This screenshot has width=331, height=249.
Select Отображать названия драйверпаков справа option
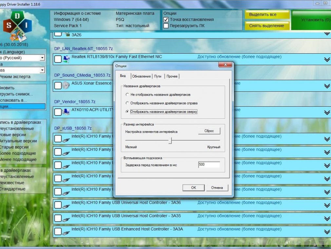point(127,103)
